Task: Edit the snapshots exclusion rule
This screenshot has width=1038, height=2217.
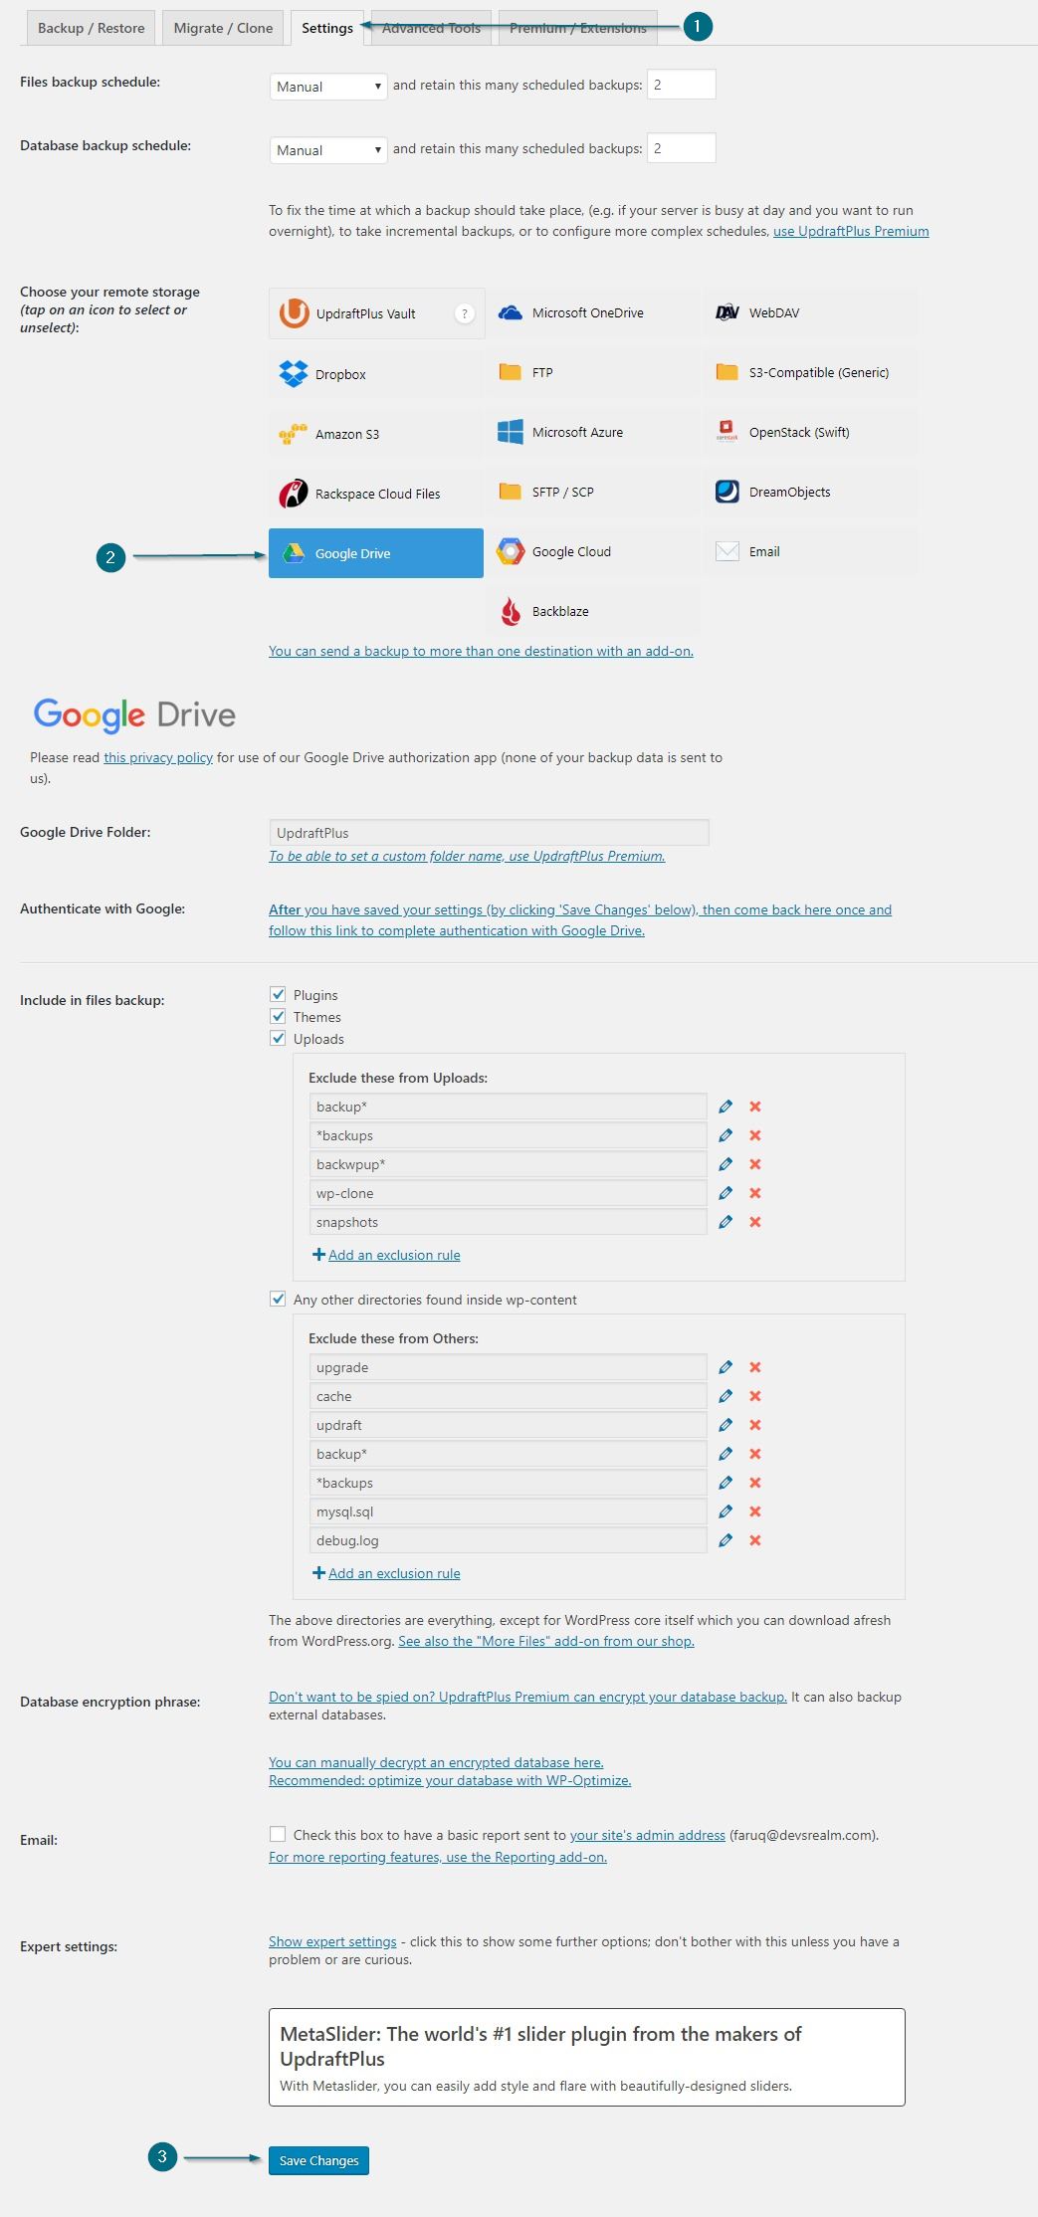Action: click(726, 1222)
